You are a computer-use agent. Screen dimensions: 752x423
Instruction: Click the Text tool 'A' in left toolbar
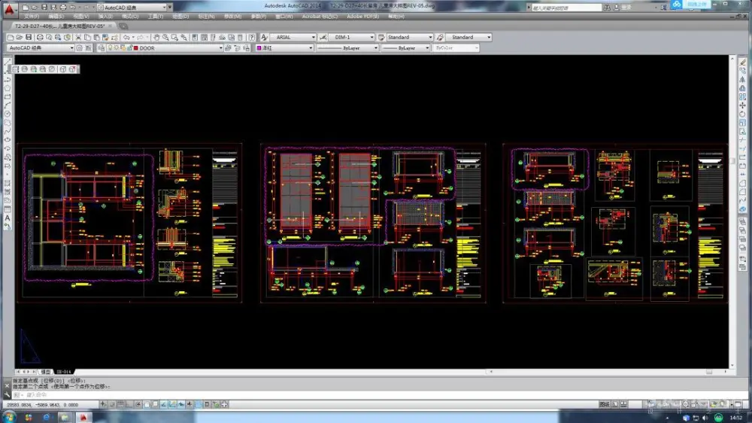8,218
